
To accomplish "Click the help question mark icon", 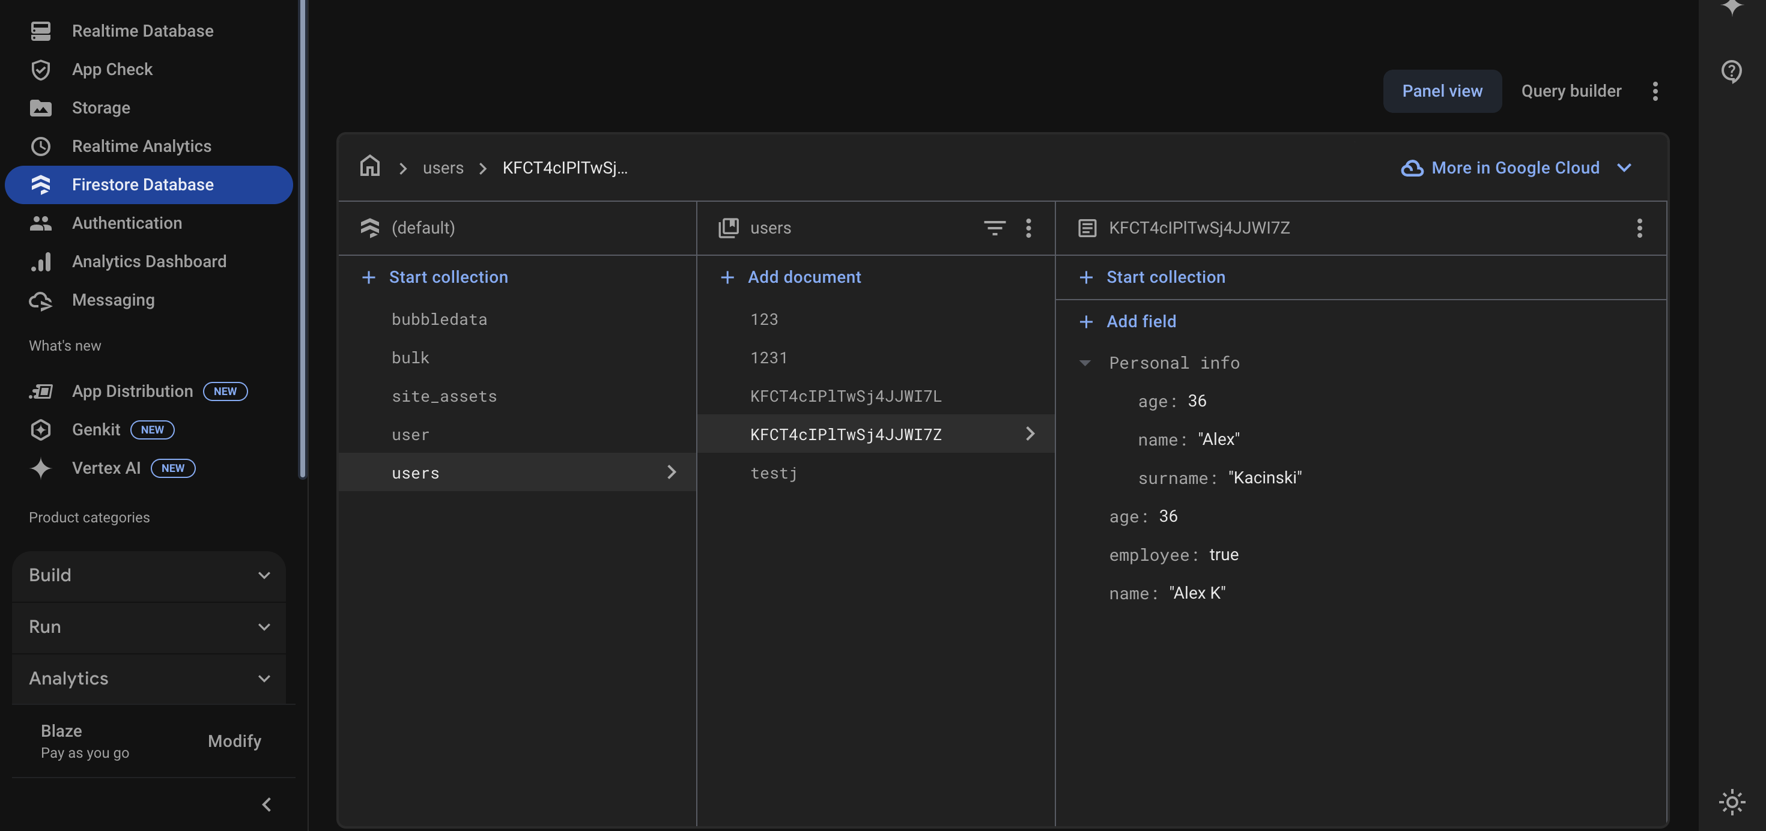I will (1732, 71).
